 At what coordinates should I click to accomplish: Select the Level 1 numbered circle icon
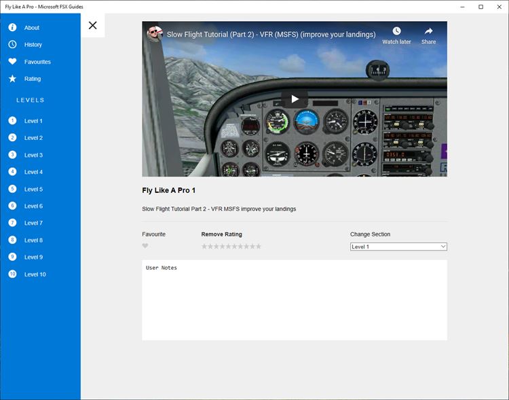click(x=12, y=121)
